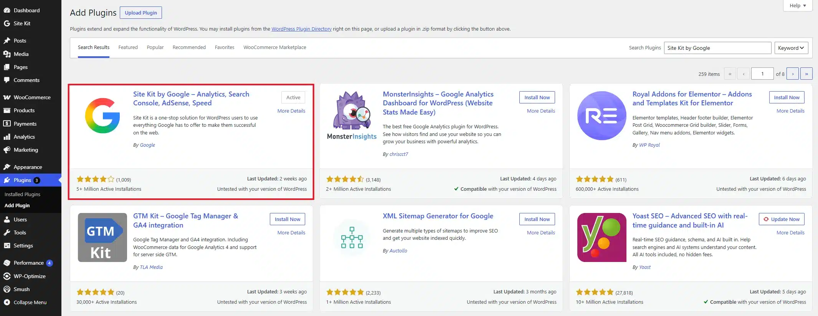Select the Favorites tab
The image size is (818, 316).
(225, 47)
